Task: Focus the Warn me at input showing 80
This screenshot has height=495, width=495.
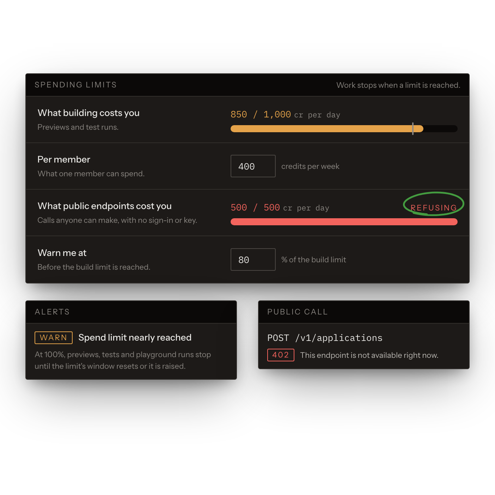Action: 253,259
